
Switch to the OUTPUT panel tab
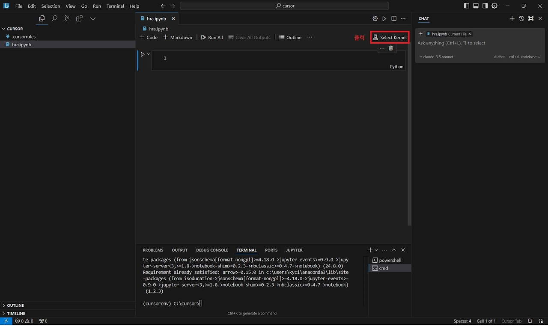pos(179,250)
